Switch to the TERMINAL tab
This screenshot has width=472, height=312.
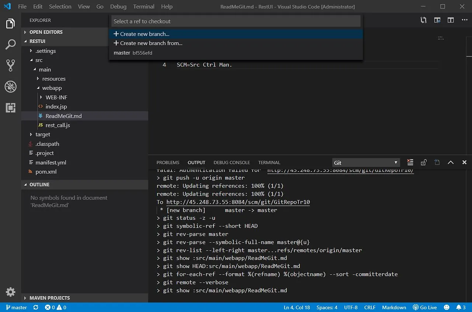[x=269, y=162]
